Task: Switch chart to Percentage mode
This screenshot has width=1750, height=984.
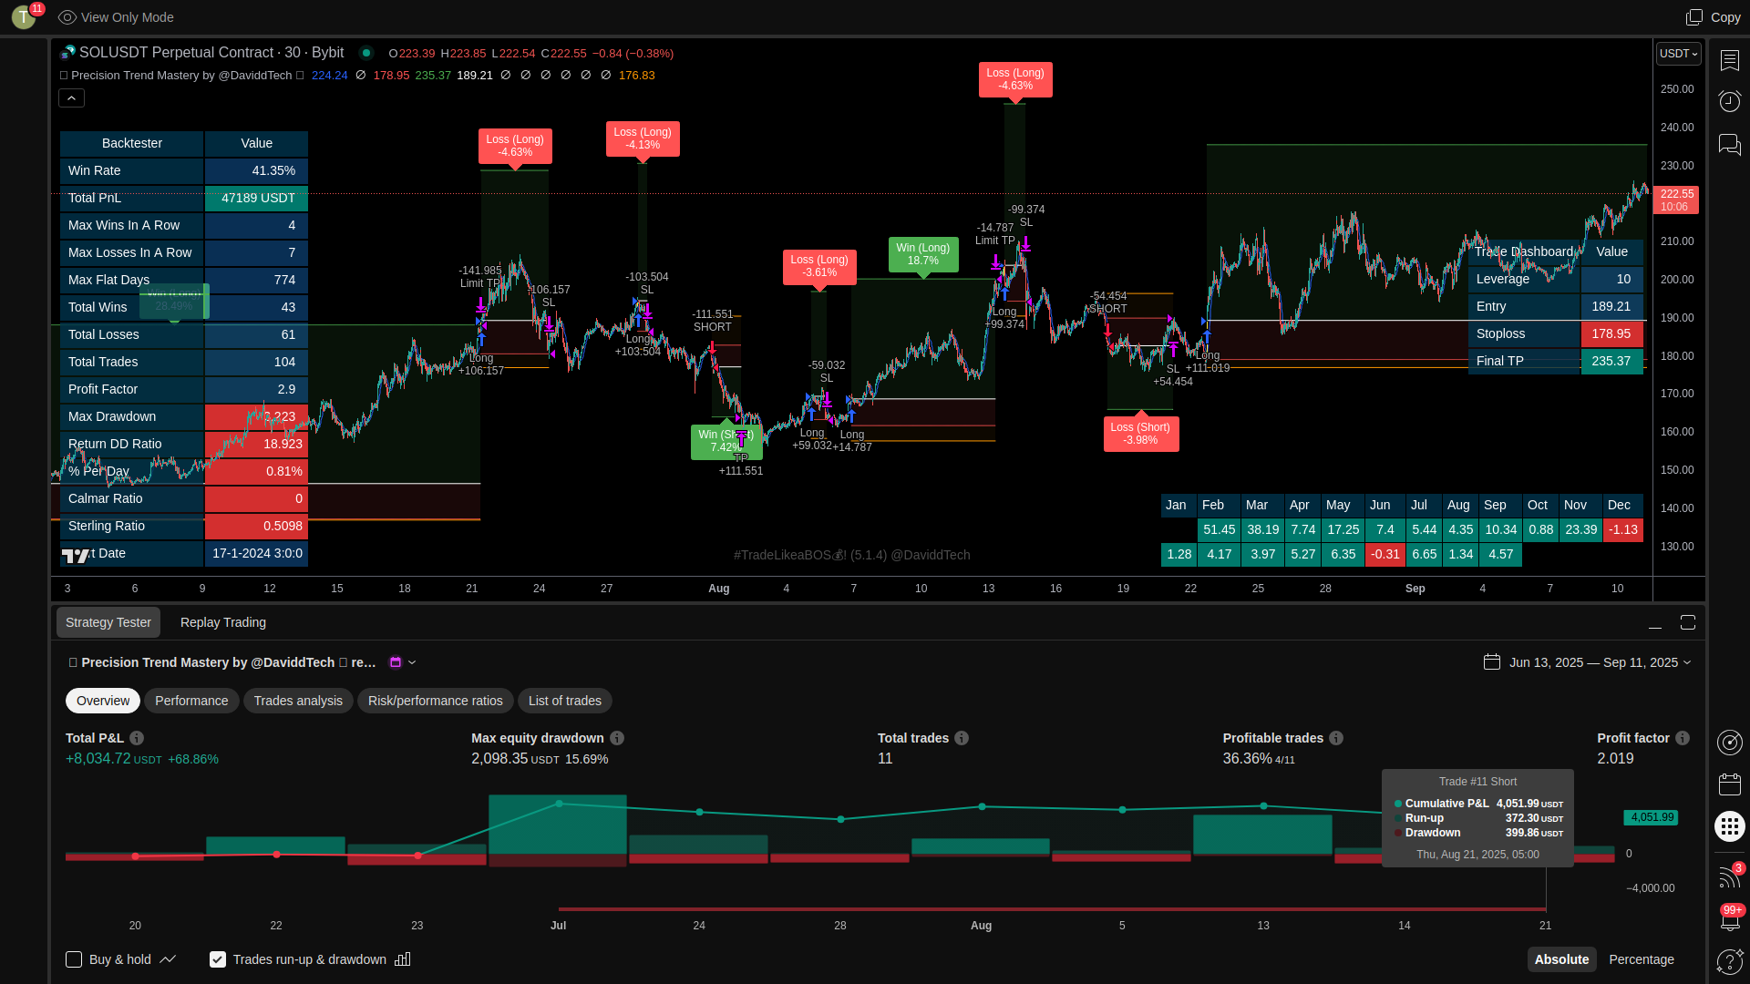Action: tap(1641, 959)
